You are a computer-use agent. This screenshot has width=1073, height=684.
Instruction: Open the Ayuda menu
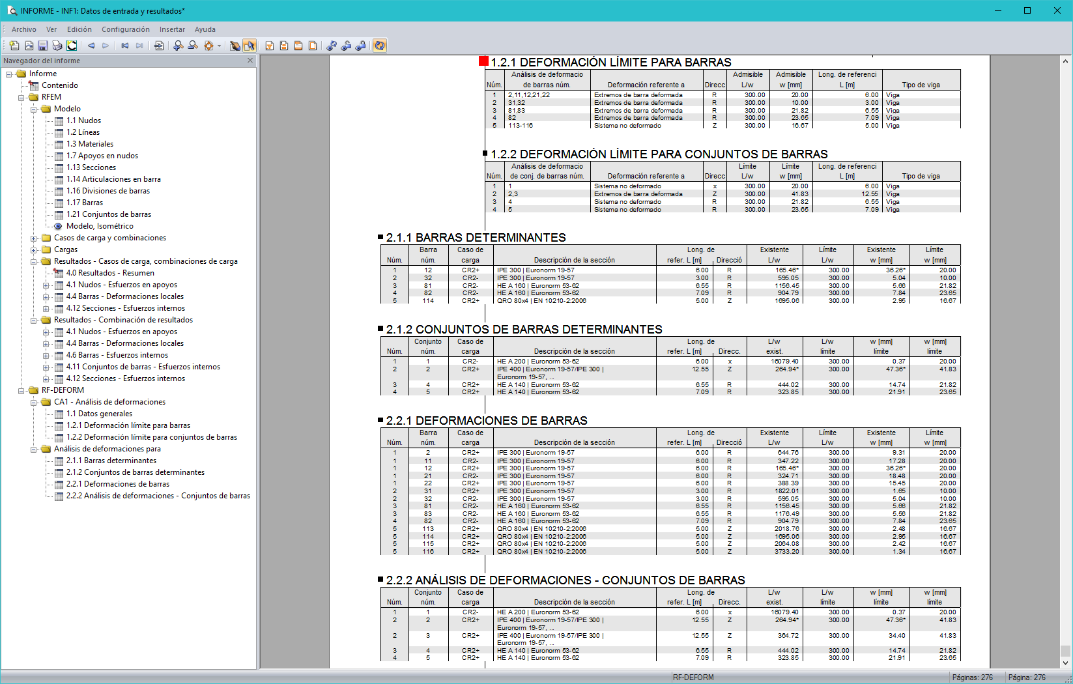[205, 29]
